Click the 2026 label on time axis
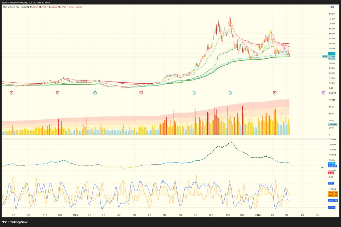 pyautogui.click(x=258, y=215)
